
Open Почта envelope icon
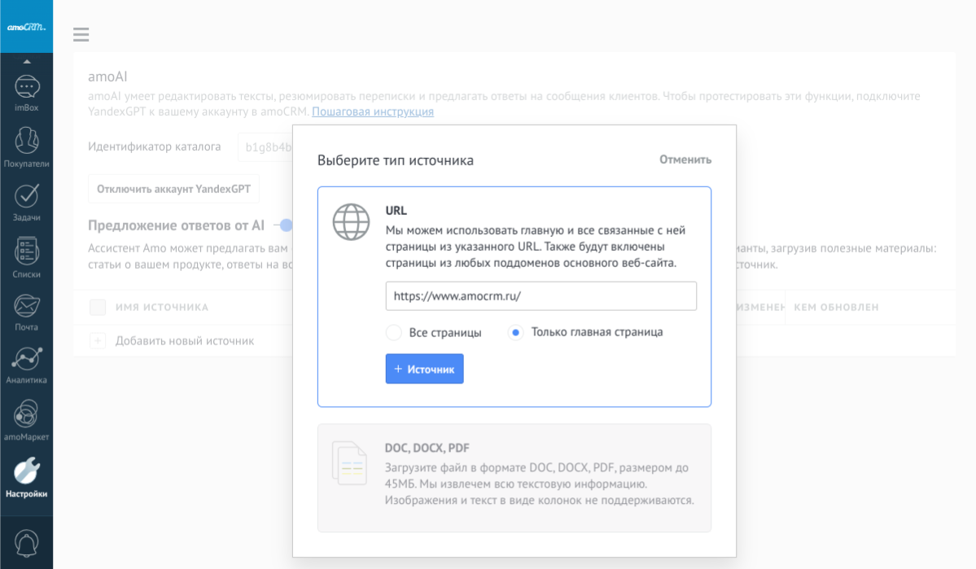27,306
